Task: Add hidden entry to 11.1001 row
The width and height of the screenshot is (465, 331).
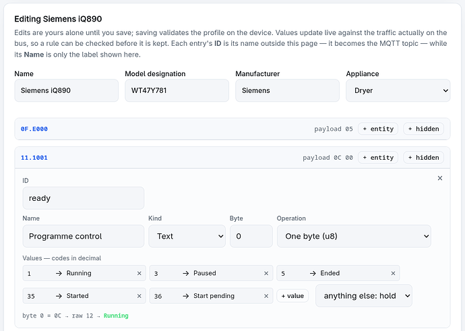Action: point(423,158)
